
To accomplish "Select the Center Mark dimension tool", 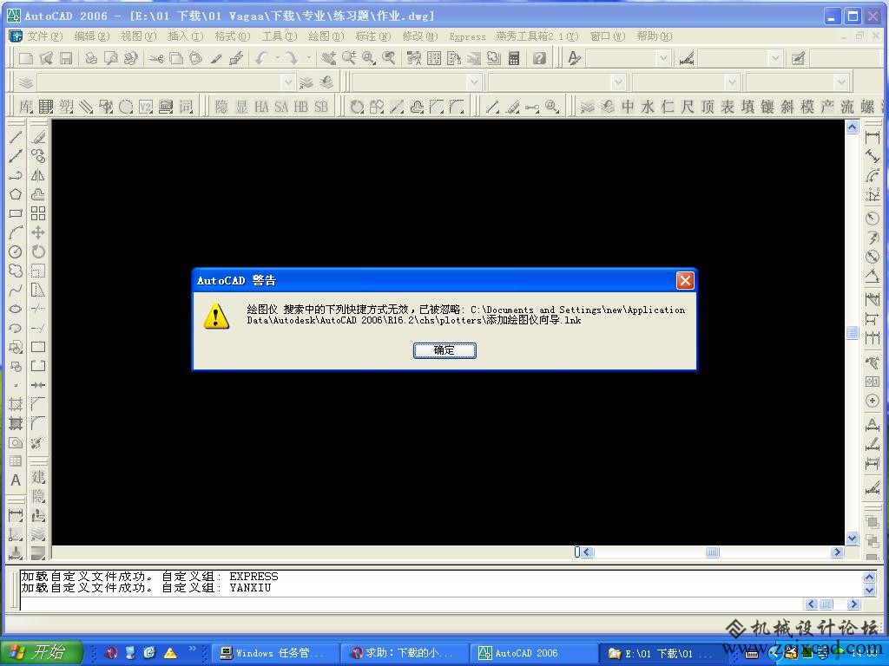I will [x=873, y=401].
